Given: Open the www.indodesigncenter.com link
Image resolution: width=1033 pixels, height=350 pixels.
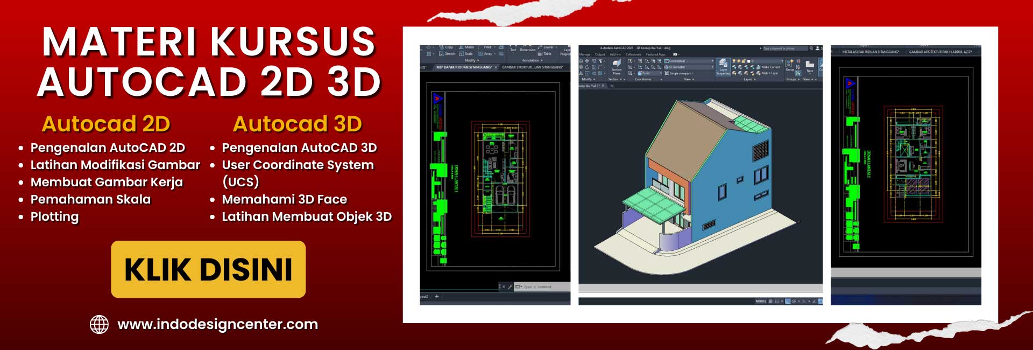Looking at the screenshot, I should click(217, 324).
